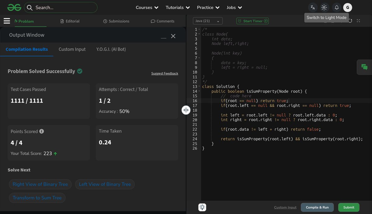The width and height of the screenshot is (372, 214).
Task: Collapse the code fold at line 13
Action: pos(199,86)
